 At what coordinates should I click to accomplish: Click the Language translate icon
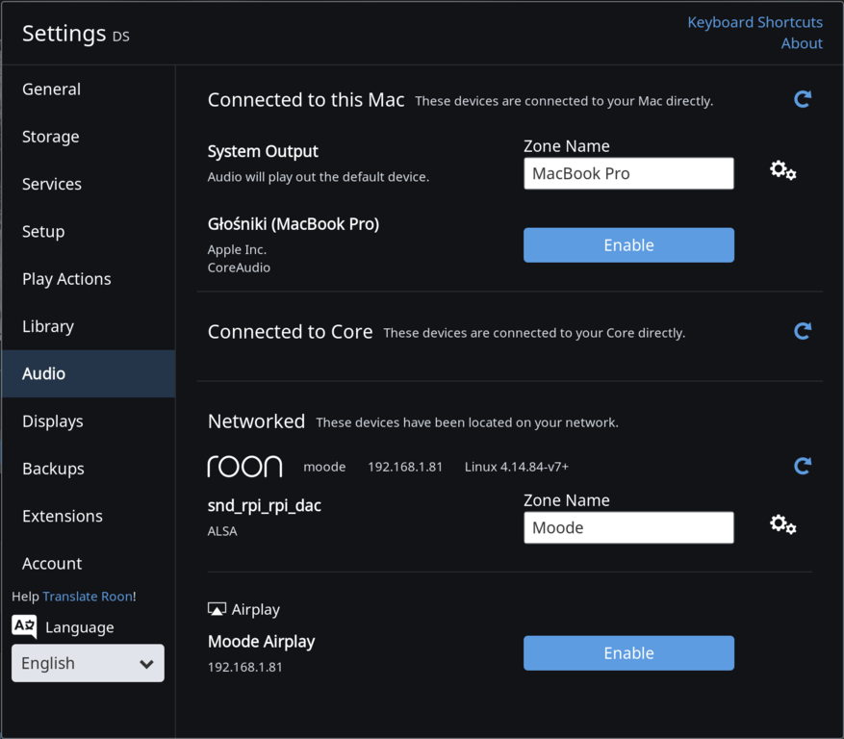click(25, 626)
